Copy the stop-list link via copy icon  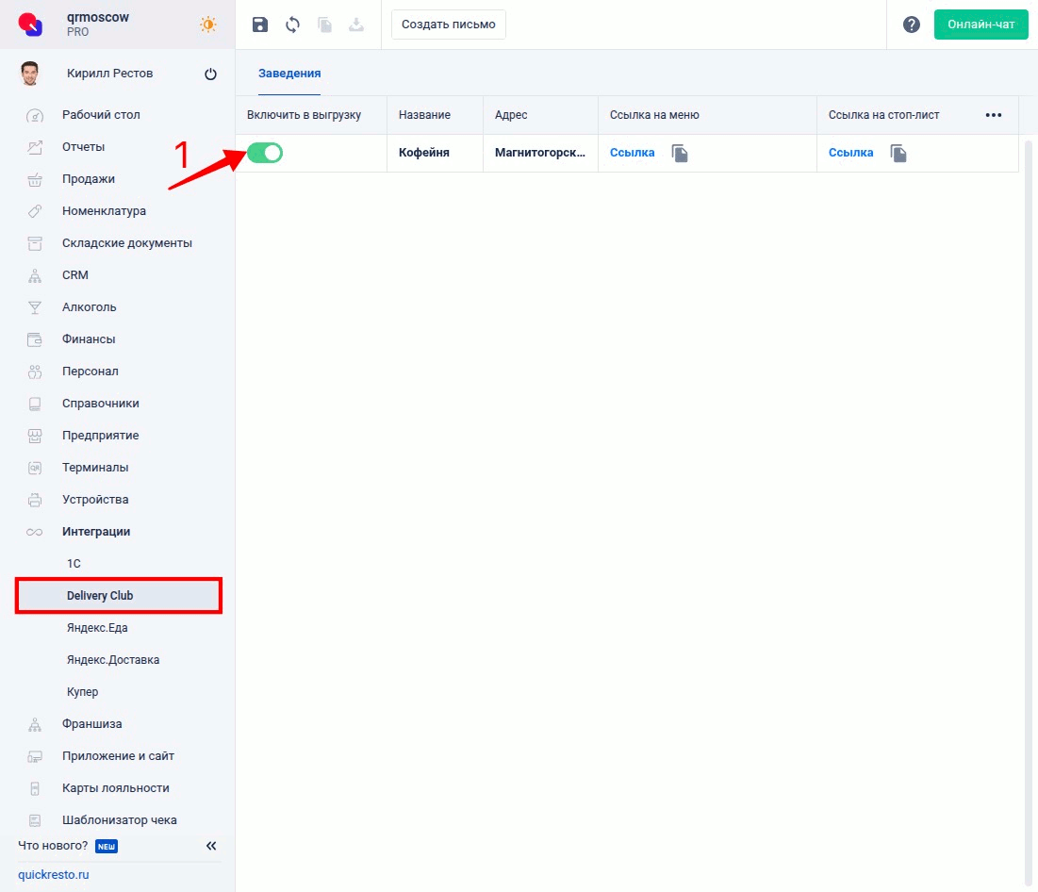tap(898, 153)
